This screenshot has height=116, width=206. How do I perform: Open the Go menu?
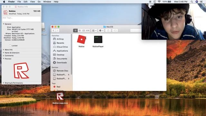[39, 2]
